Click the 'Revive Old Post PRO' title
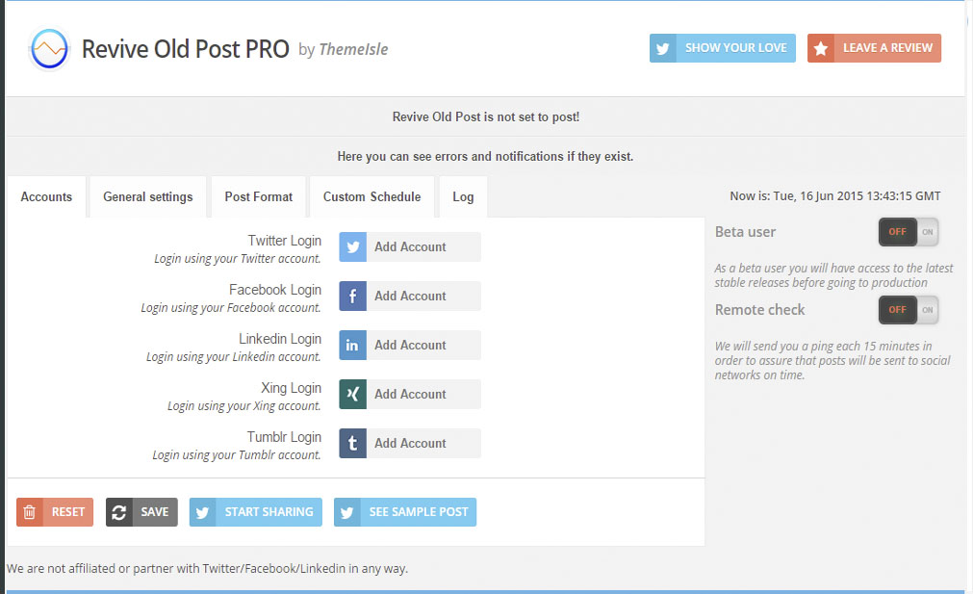Screen dimensions: 973x594 186,49
